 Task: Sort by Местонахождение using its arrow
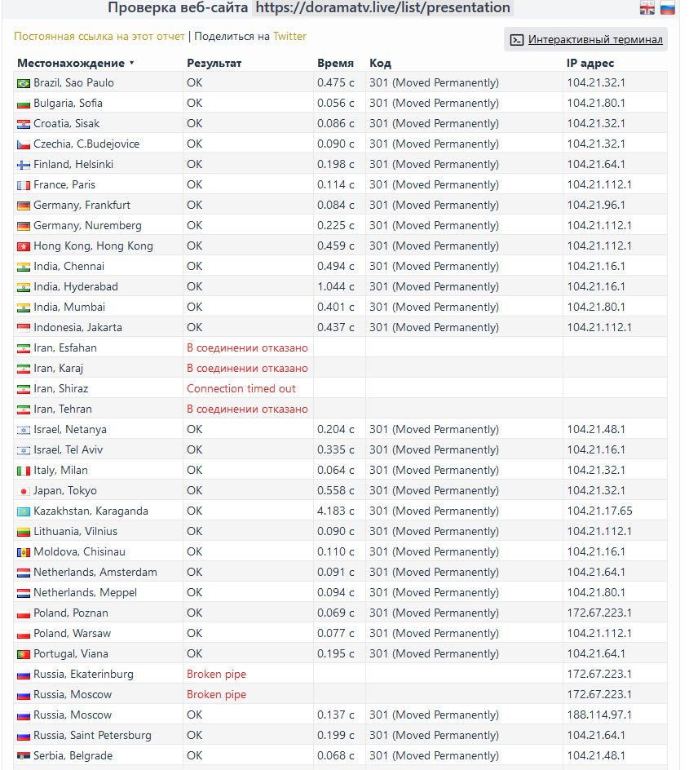coord(131,63)
